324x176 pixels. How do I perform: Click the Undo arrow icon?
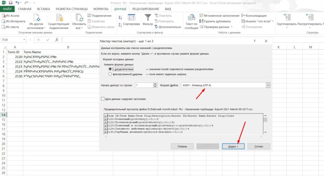pos(17,3)
